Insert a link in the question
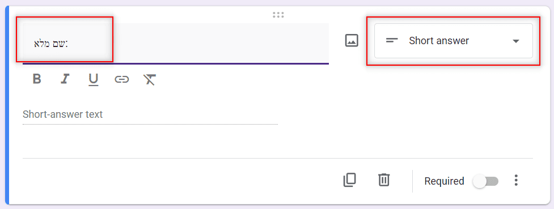554x209 pixels. 121,79
